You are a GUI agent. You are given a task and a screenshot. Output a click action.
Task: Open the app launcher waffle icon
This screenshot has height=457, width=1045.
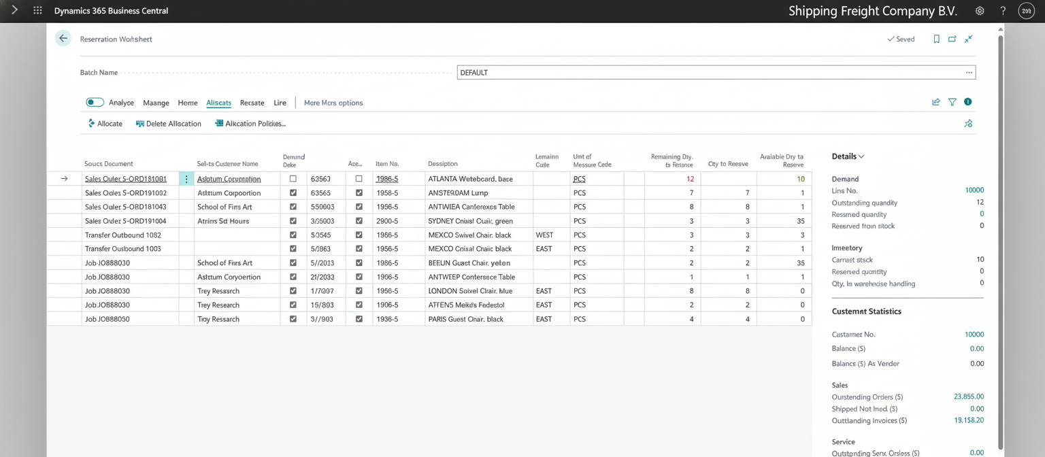37,11
